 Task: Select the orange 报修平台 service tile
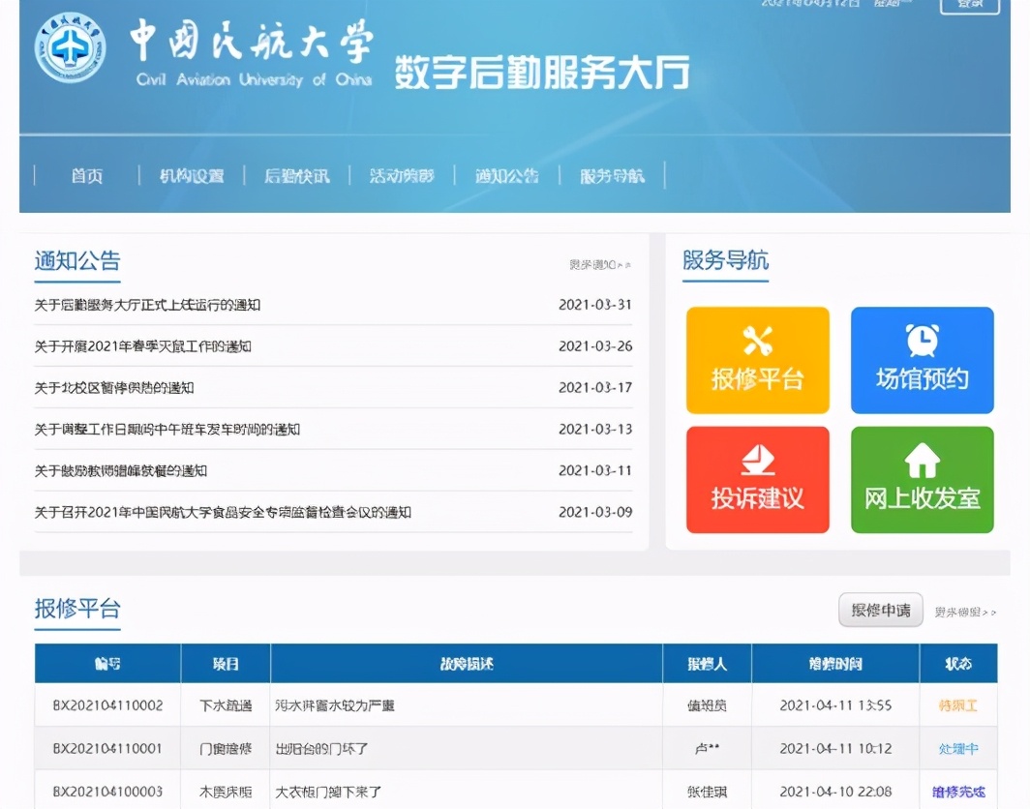[758, 359]
